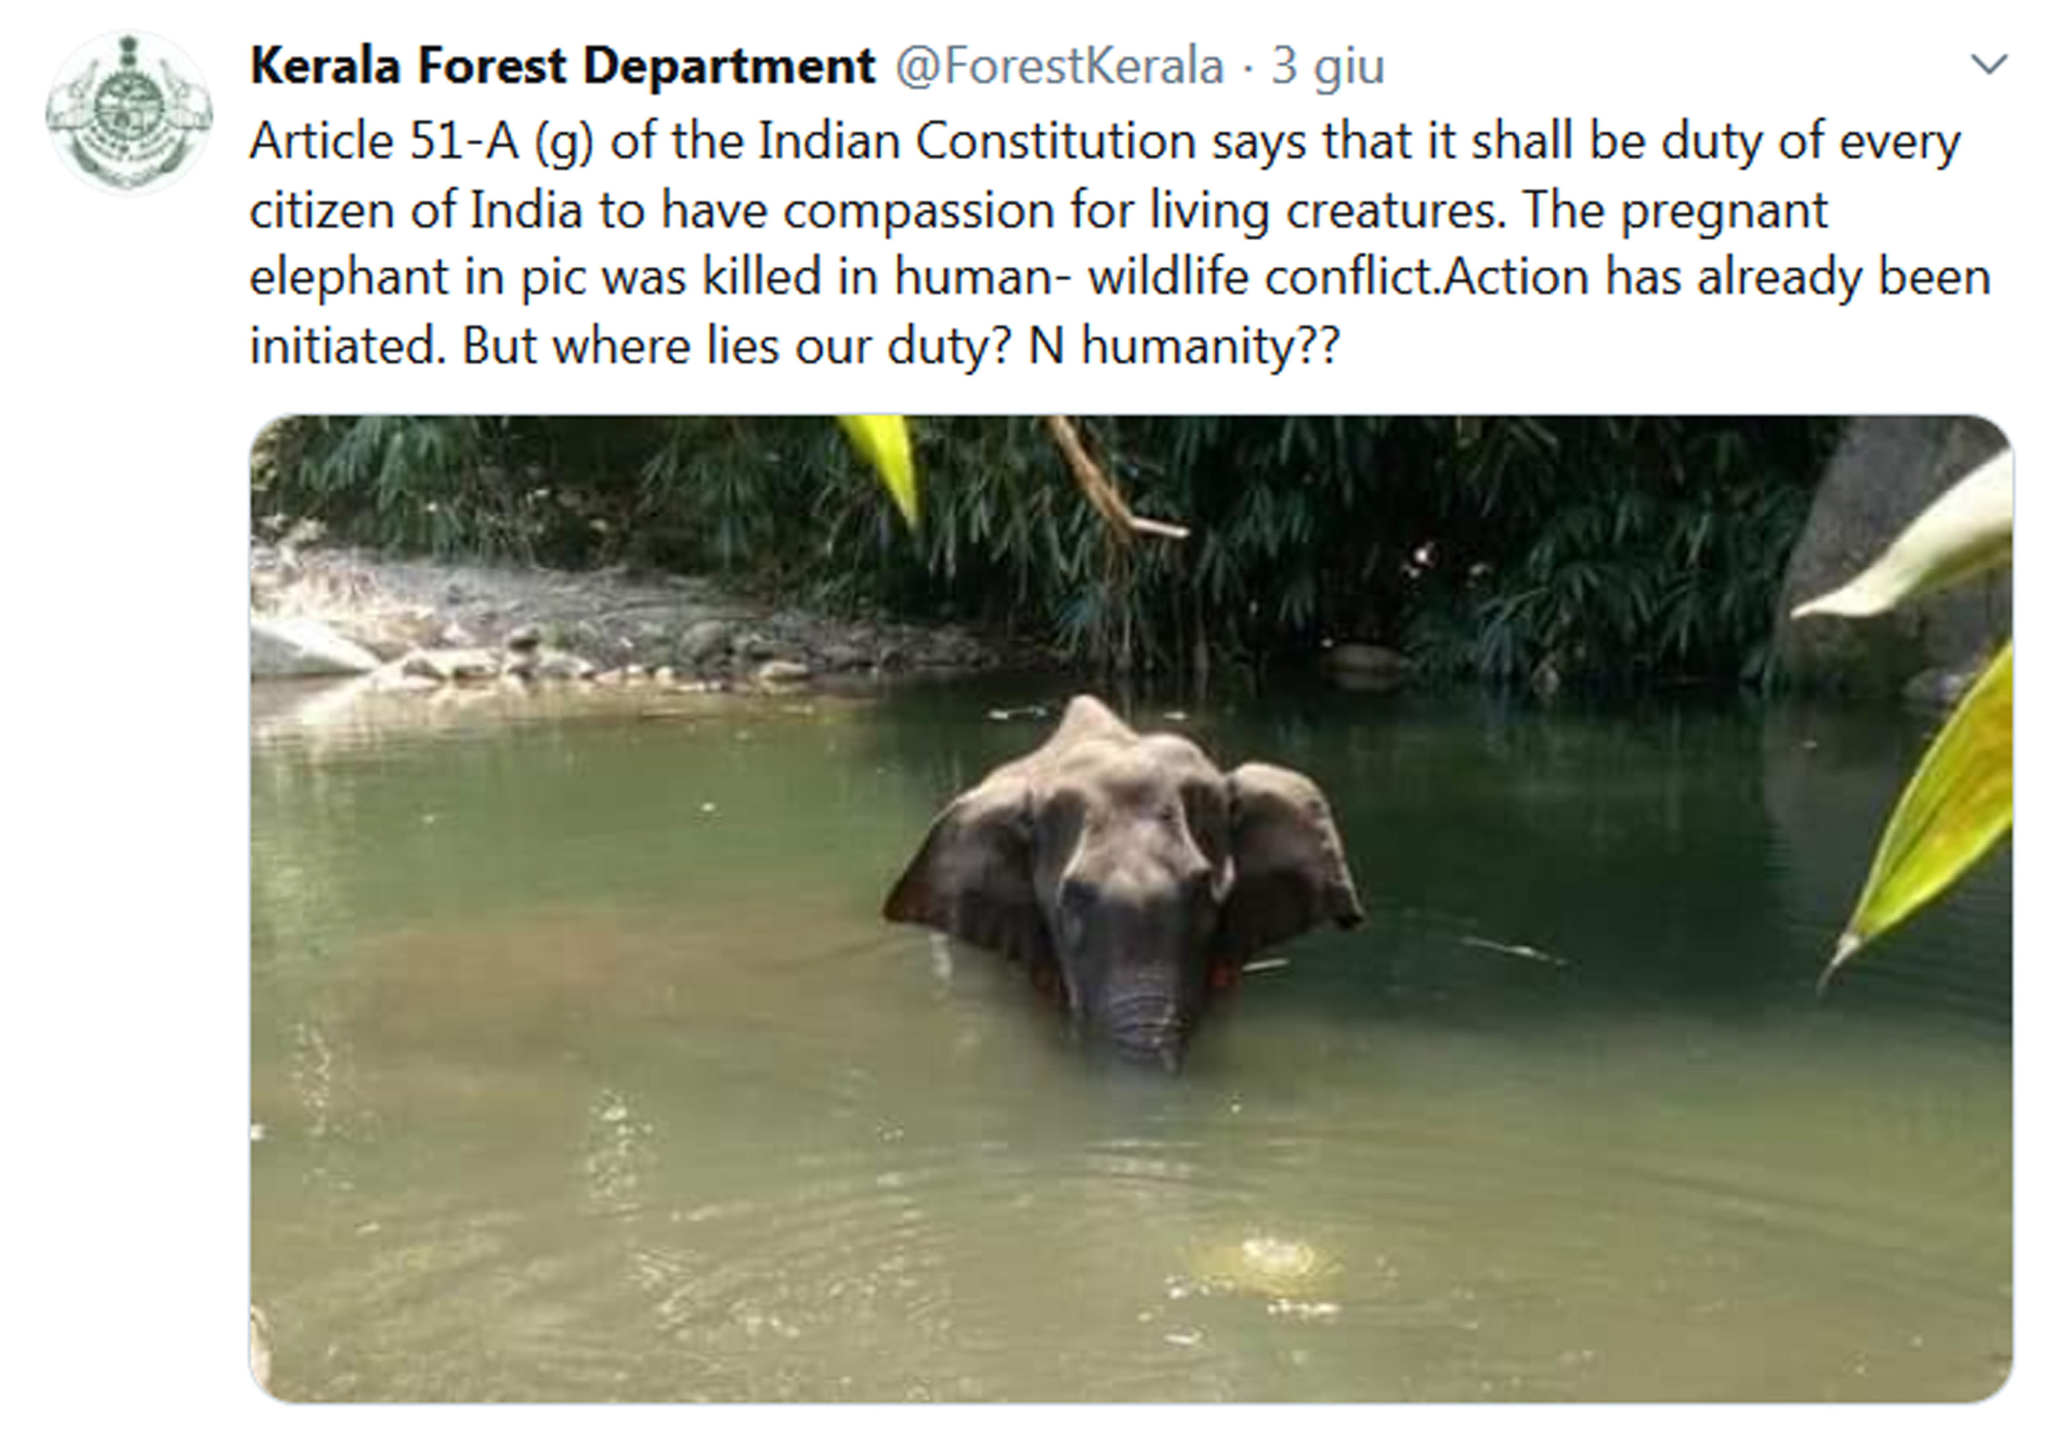Click the word "pregnant" in the tweet
The height and width of the screenshot is (1442, 2060).
(1723, 210)
